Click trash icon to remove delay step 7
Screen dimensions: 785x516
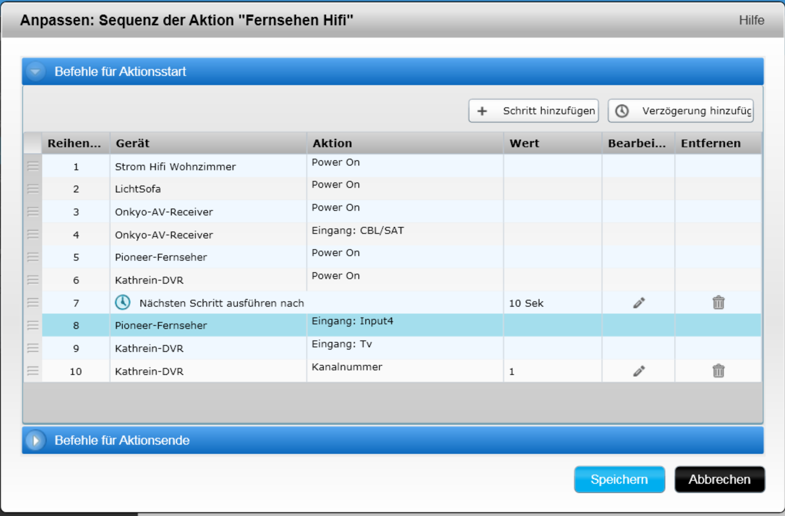(x=718, y=303)
